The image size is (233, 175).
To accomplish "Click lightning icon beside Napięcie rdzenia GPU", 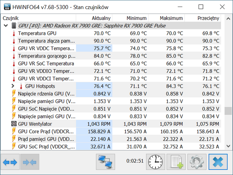I will (14, 94).
